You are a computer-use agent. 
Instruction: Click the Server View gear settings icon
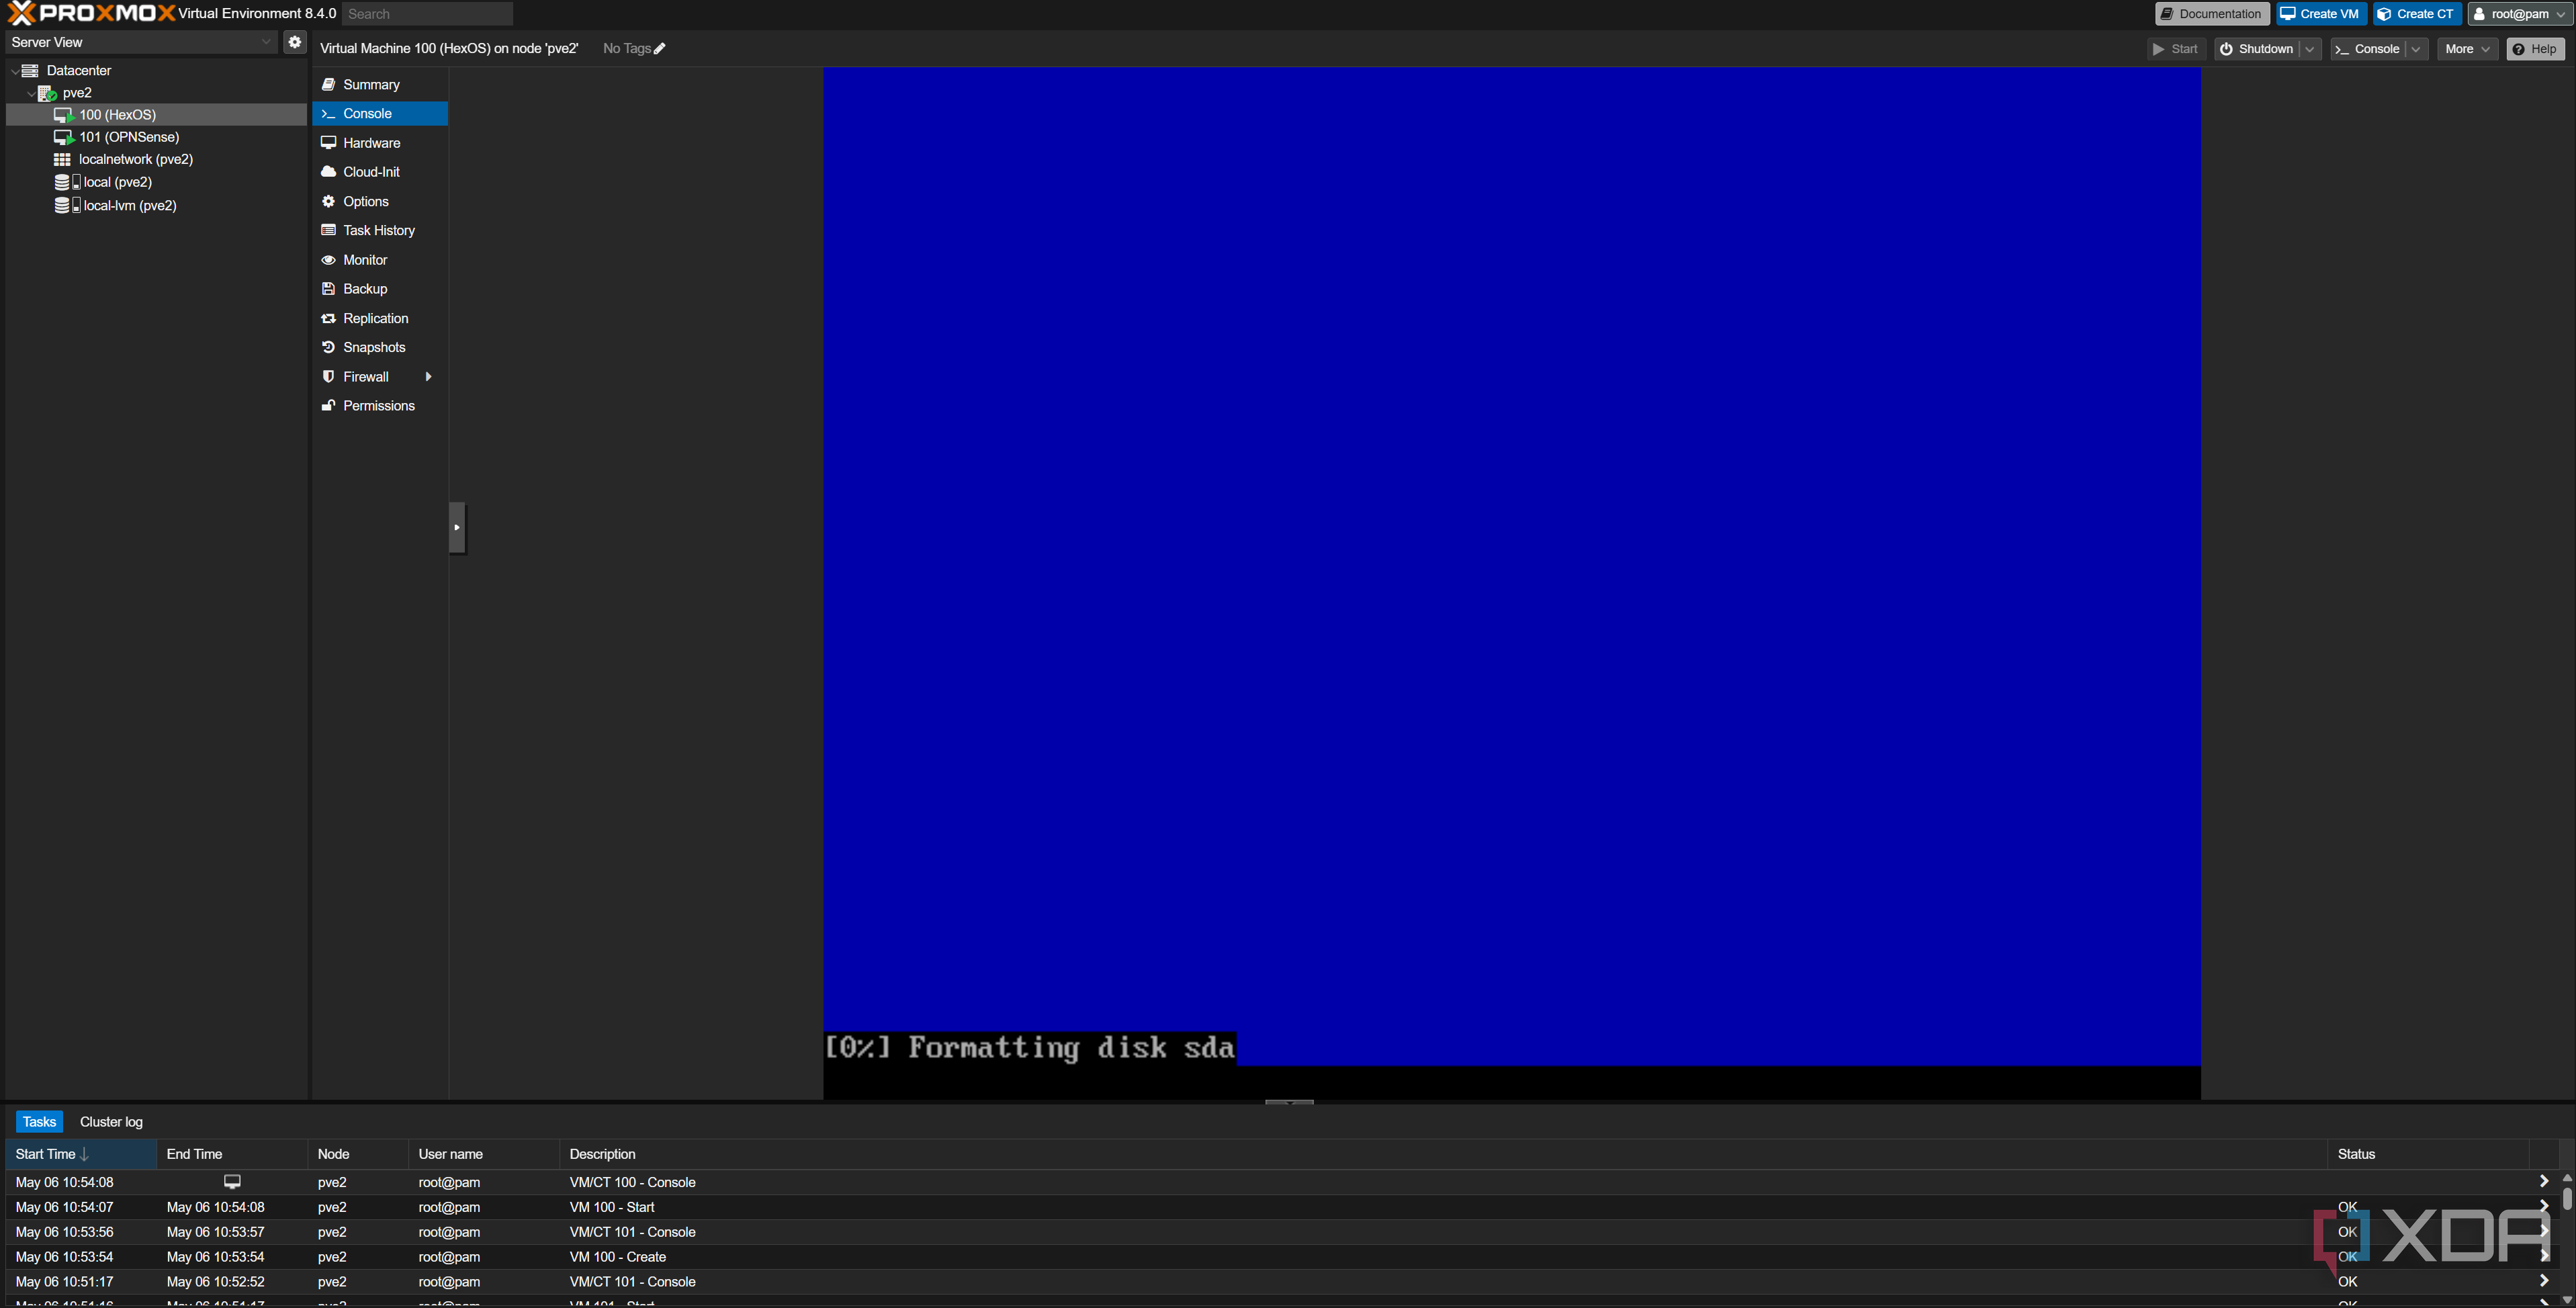pyautogui.click(x=294, y=42)
